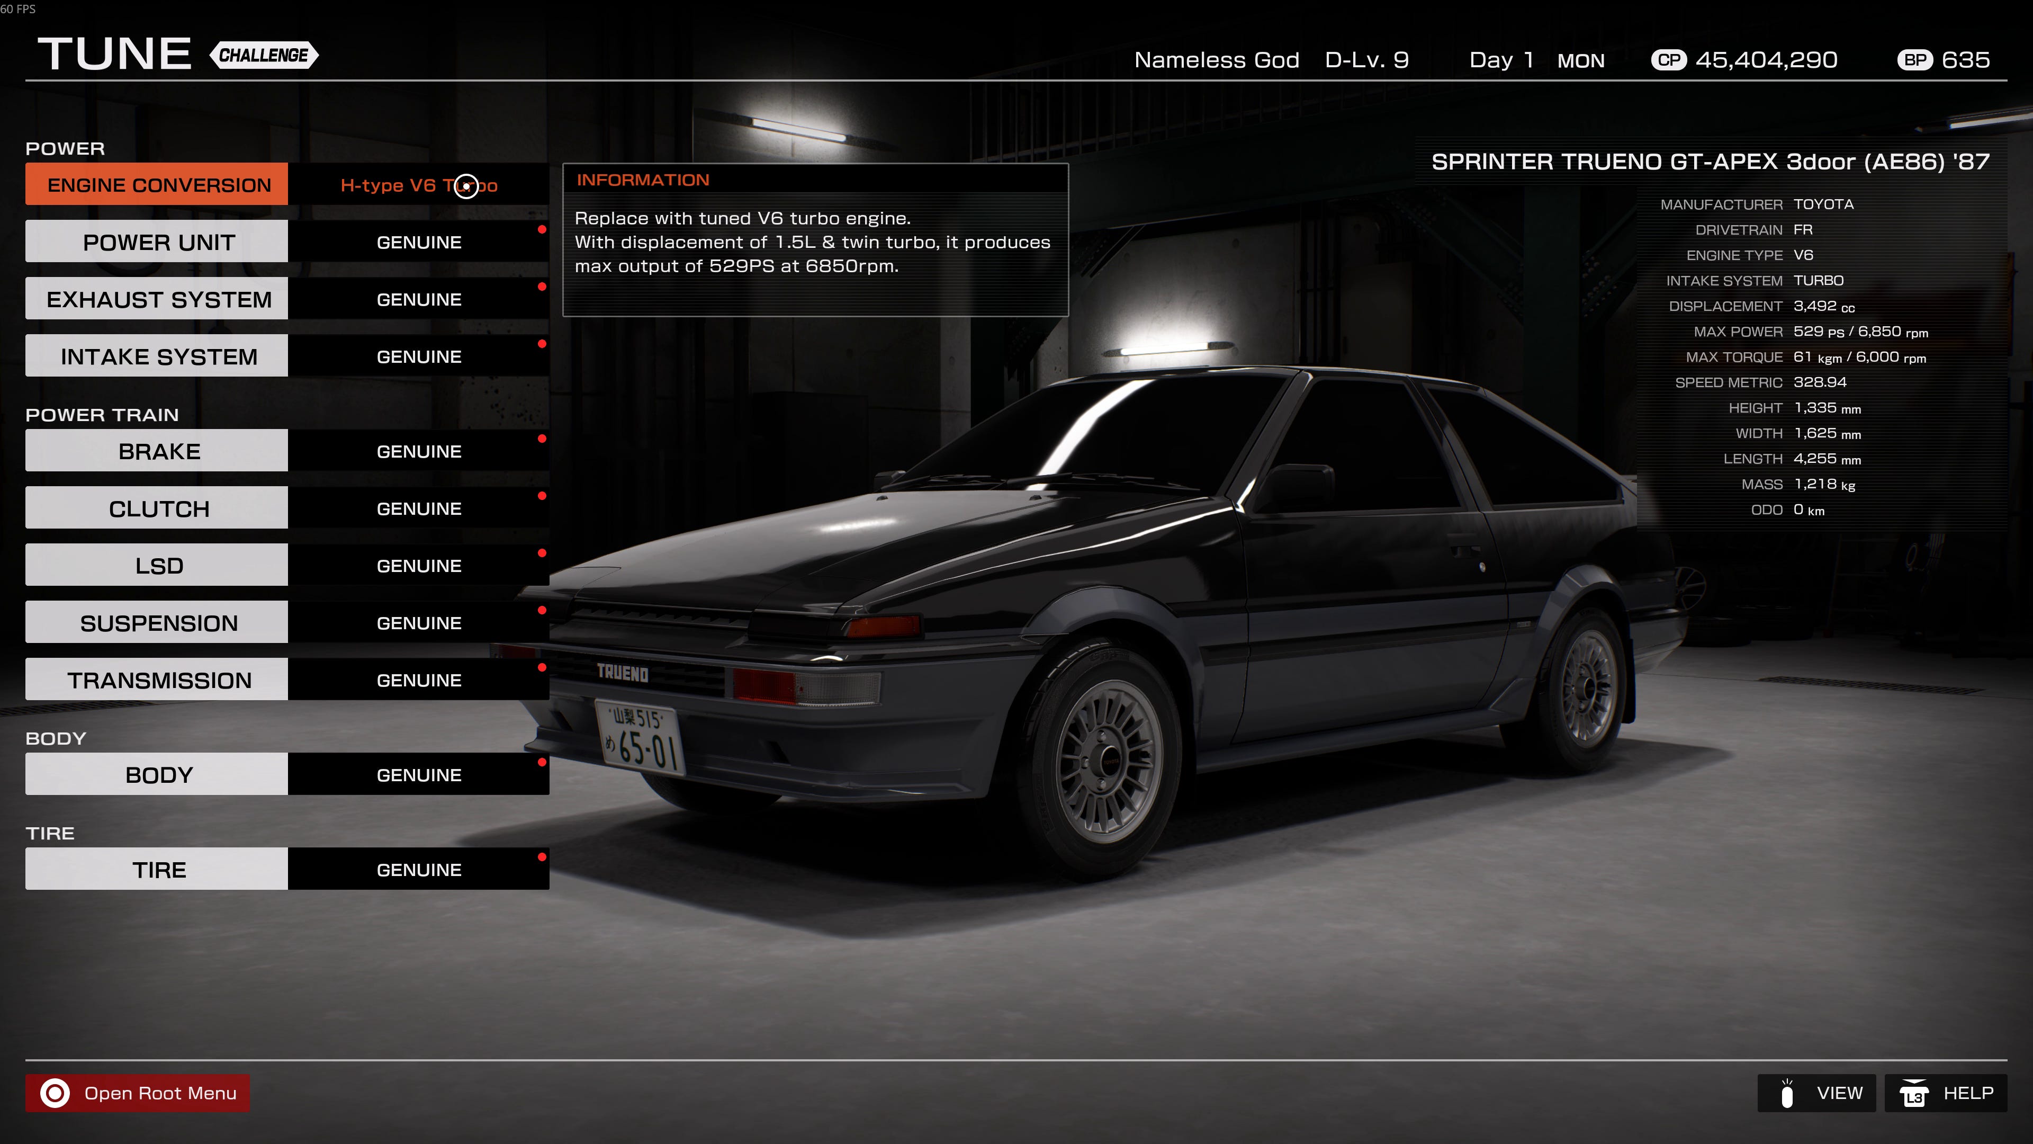Select the POWER UNIT tuning category

tap(156, 242)
